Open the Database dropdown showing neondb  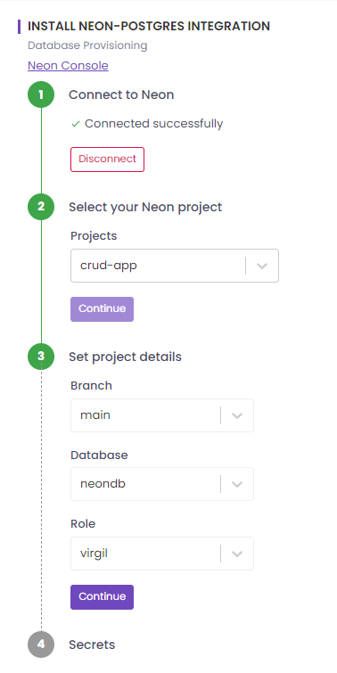coord(162,484)
